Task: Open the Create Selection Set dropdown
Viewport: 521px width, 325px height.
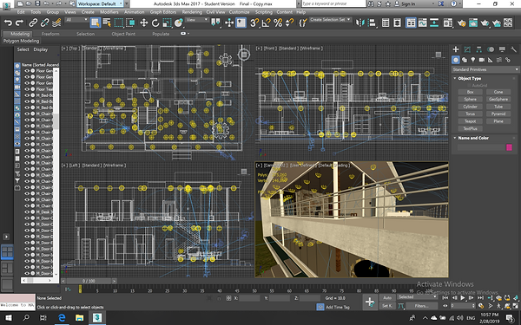Action: [x=330, y=20]
